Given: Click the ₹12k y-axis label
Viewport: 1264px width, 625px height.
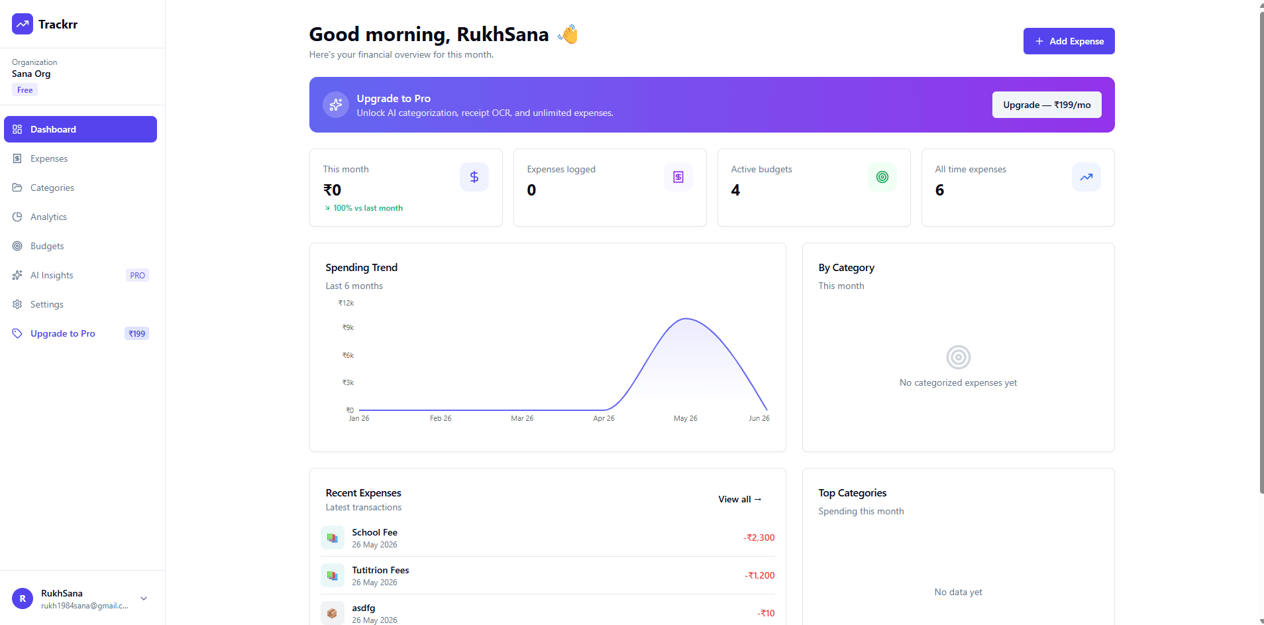Looking at the screenshot, I should click(x=346, y=303).
